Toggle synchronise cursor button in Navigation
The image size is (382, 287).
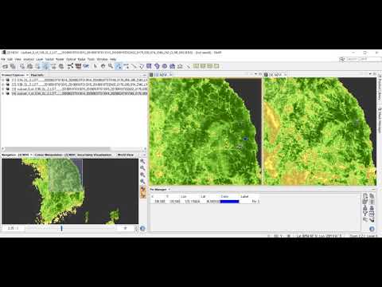point(143,195)
